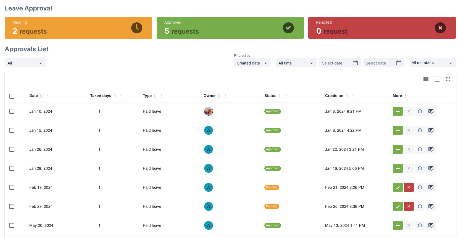458x237 pixels.
Task: Reject the Feb 29, 2024 leave request
Action: click(409, 206)
